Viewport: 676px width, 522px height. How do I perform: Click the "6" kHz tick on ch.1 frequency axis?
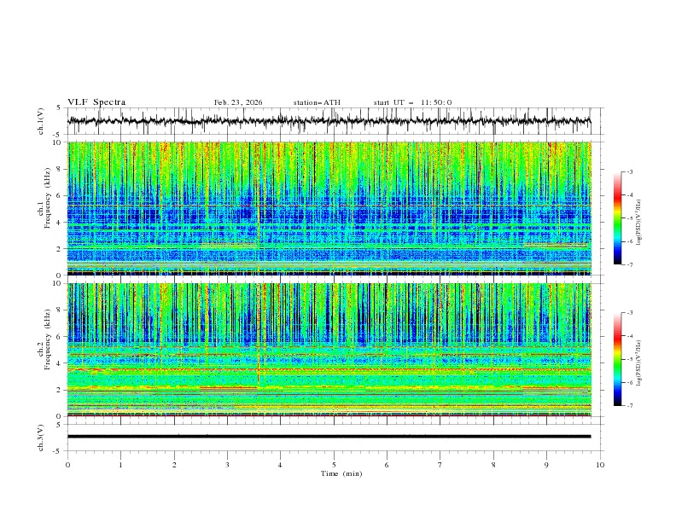pos(60,195)
